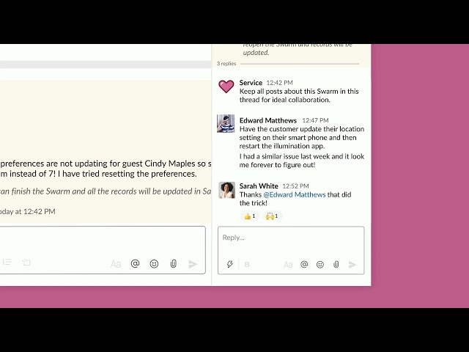
Task: Open emoji picker in main message composer
Action: point(154,264)
